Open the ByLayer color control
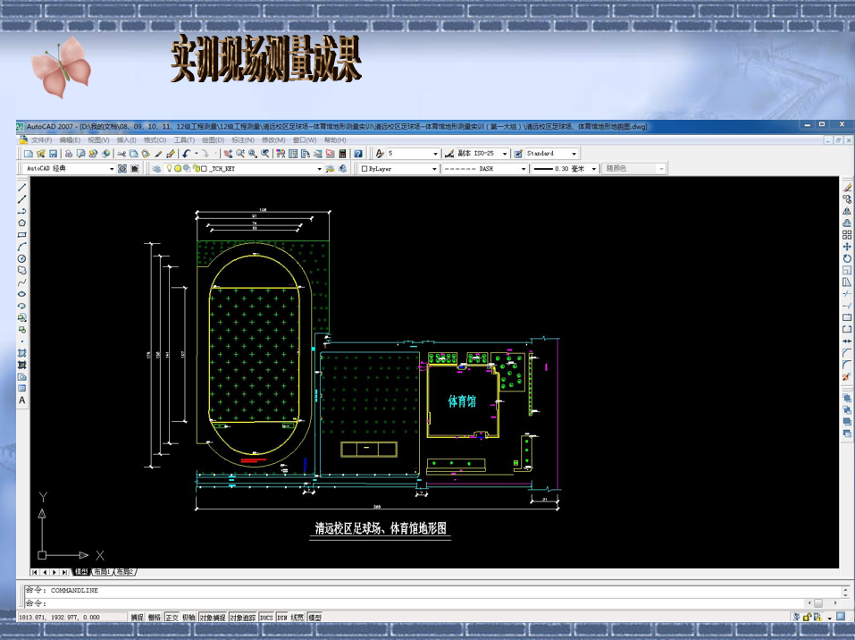 pyautogui.click(x=435, y=168)
